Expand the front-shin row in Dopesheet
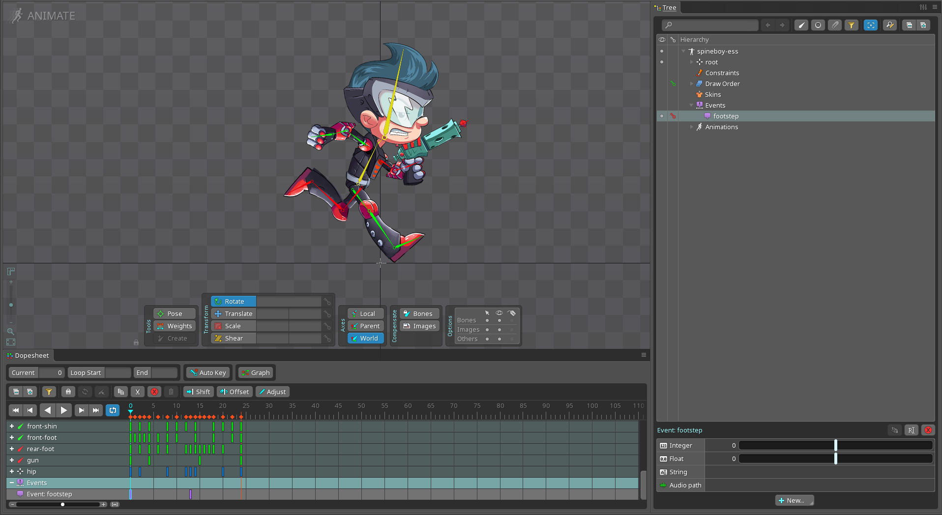Screen dimensions: 942x515 pyautogui.click(x=12, y=426)
